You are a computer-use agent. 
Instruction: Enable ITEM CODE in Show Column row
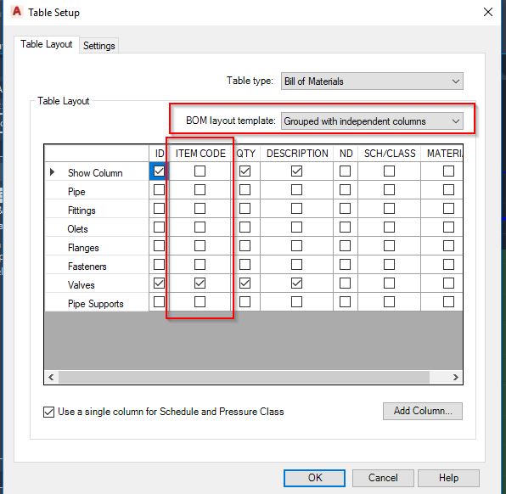[x=200, y=171]
